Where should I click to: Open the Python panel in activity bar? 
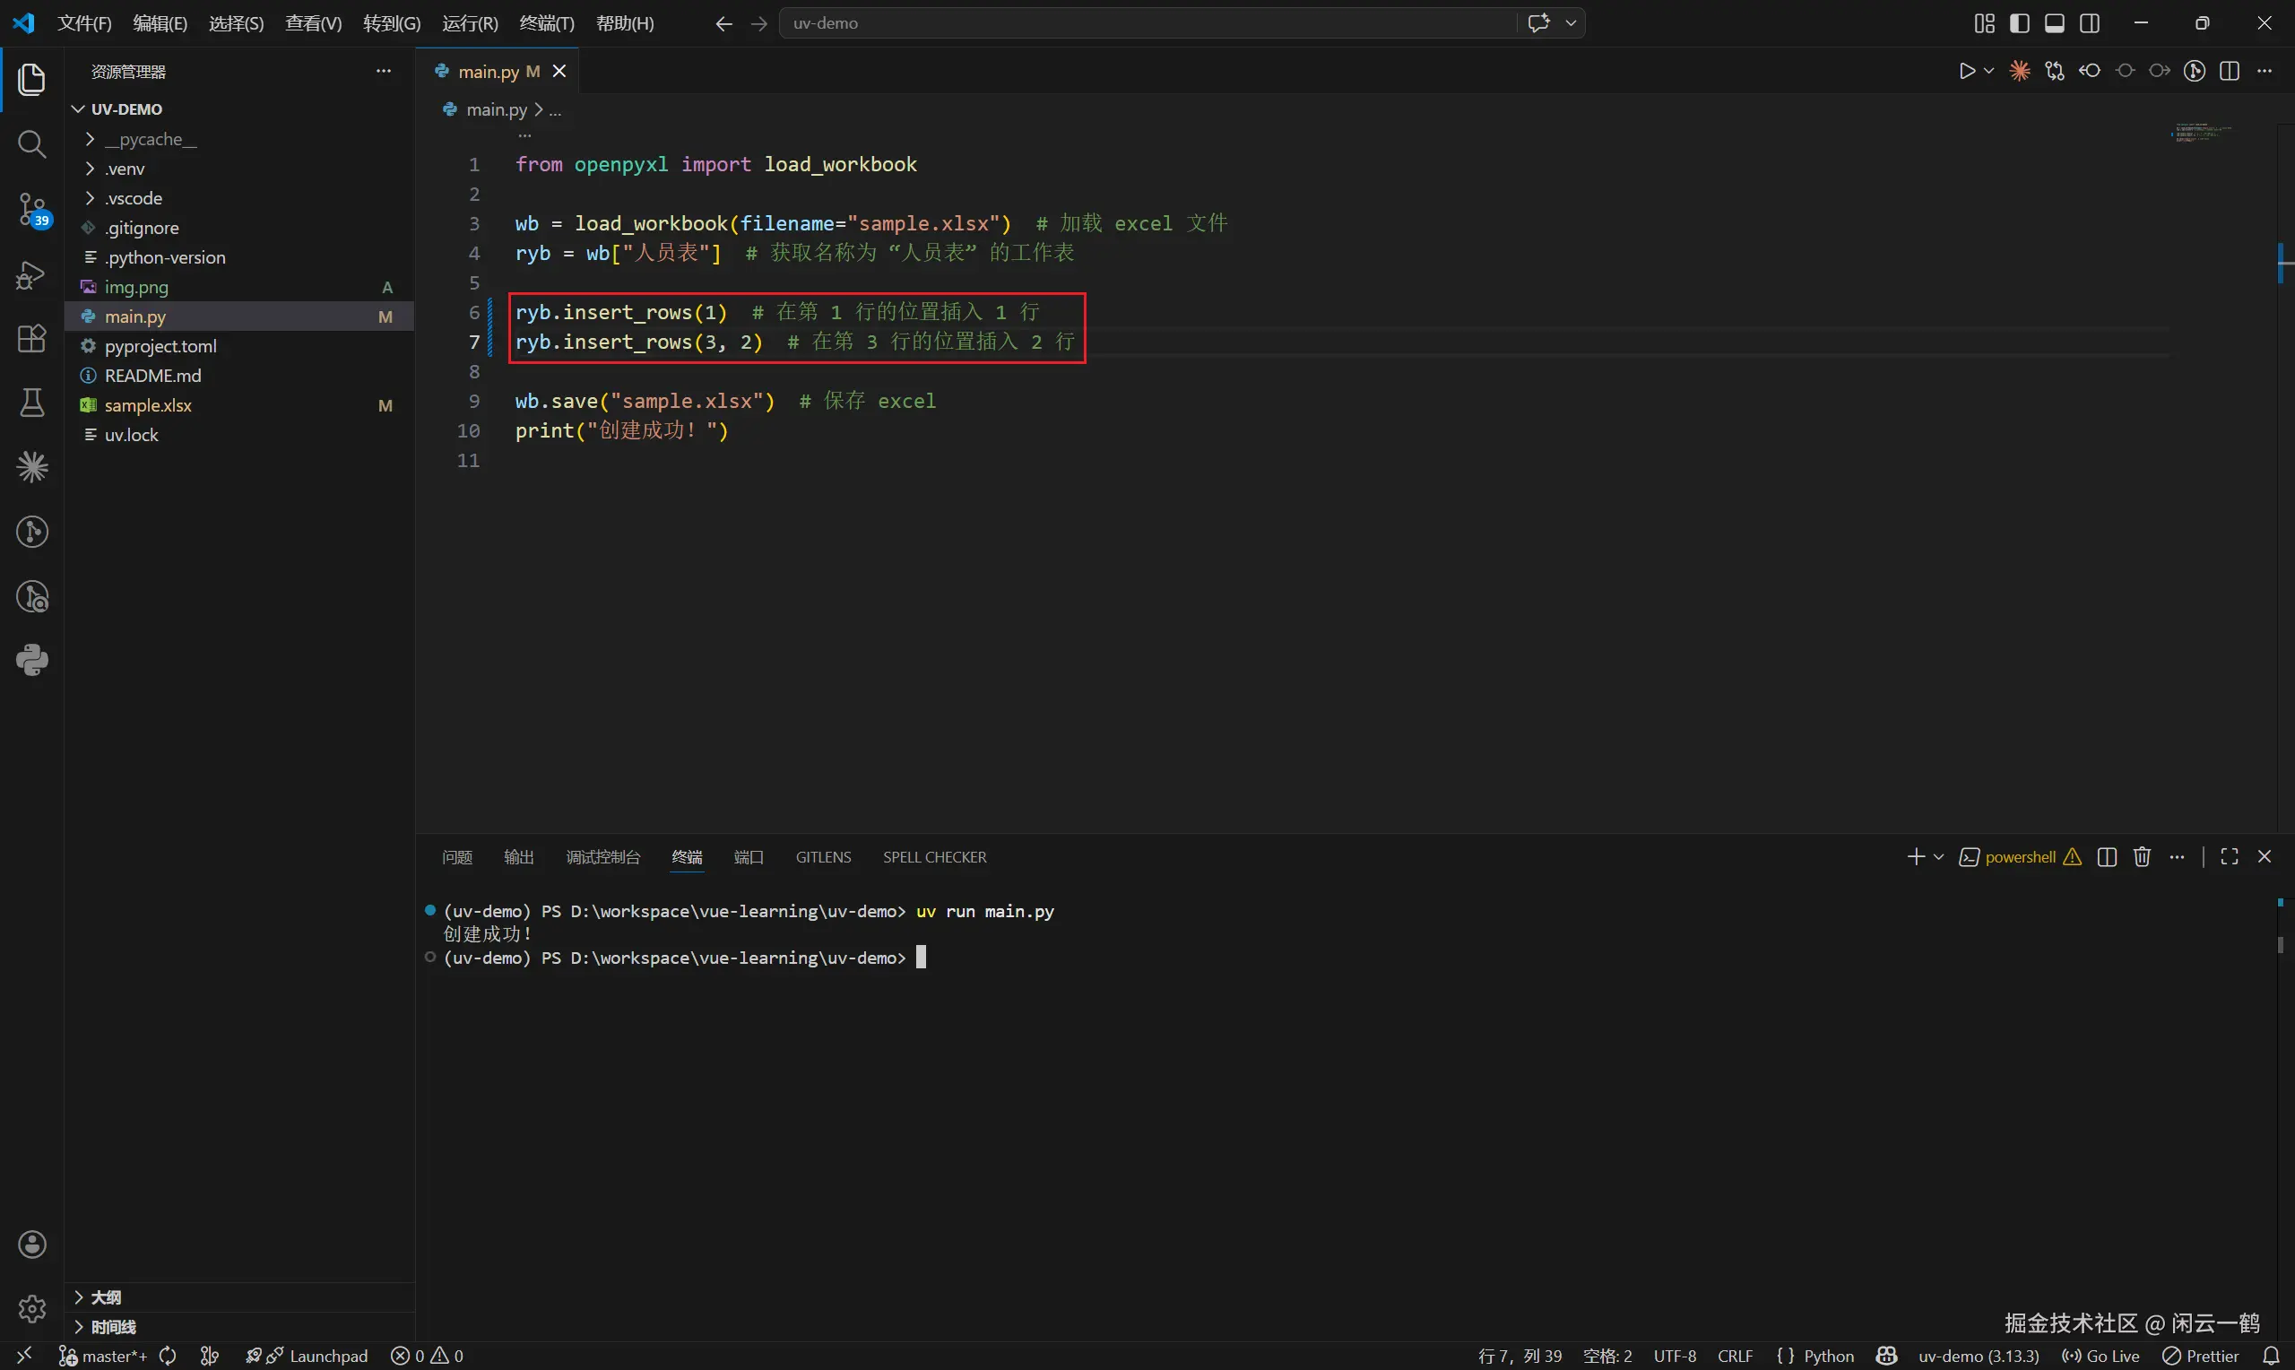(x=31, y=660)
